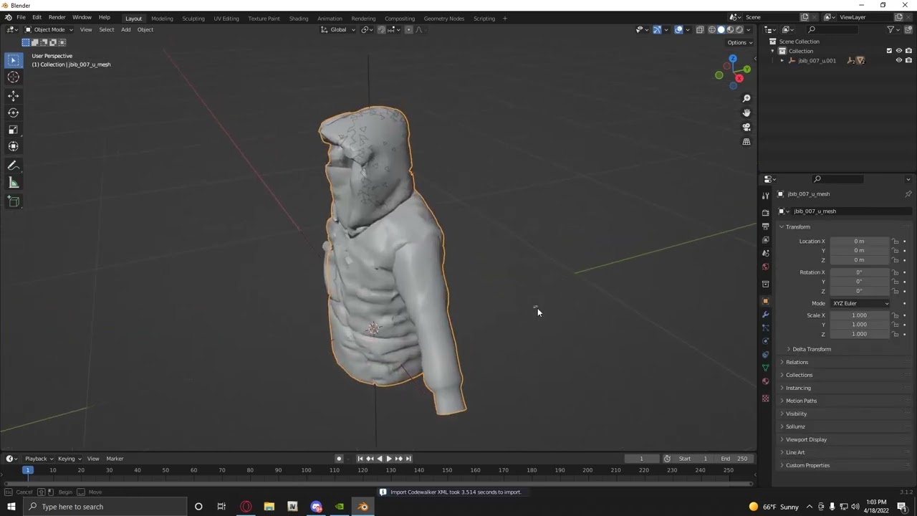Screen dimensions: 917x516
Task: Select the Move tool
Action: click(x=13, y=95)
